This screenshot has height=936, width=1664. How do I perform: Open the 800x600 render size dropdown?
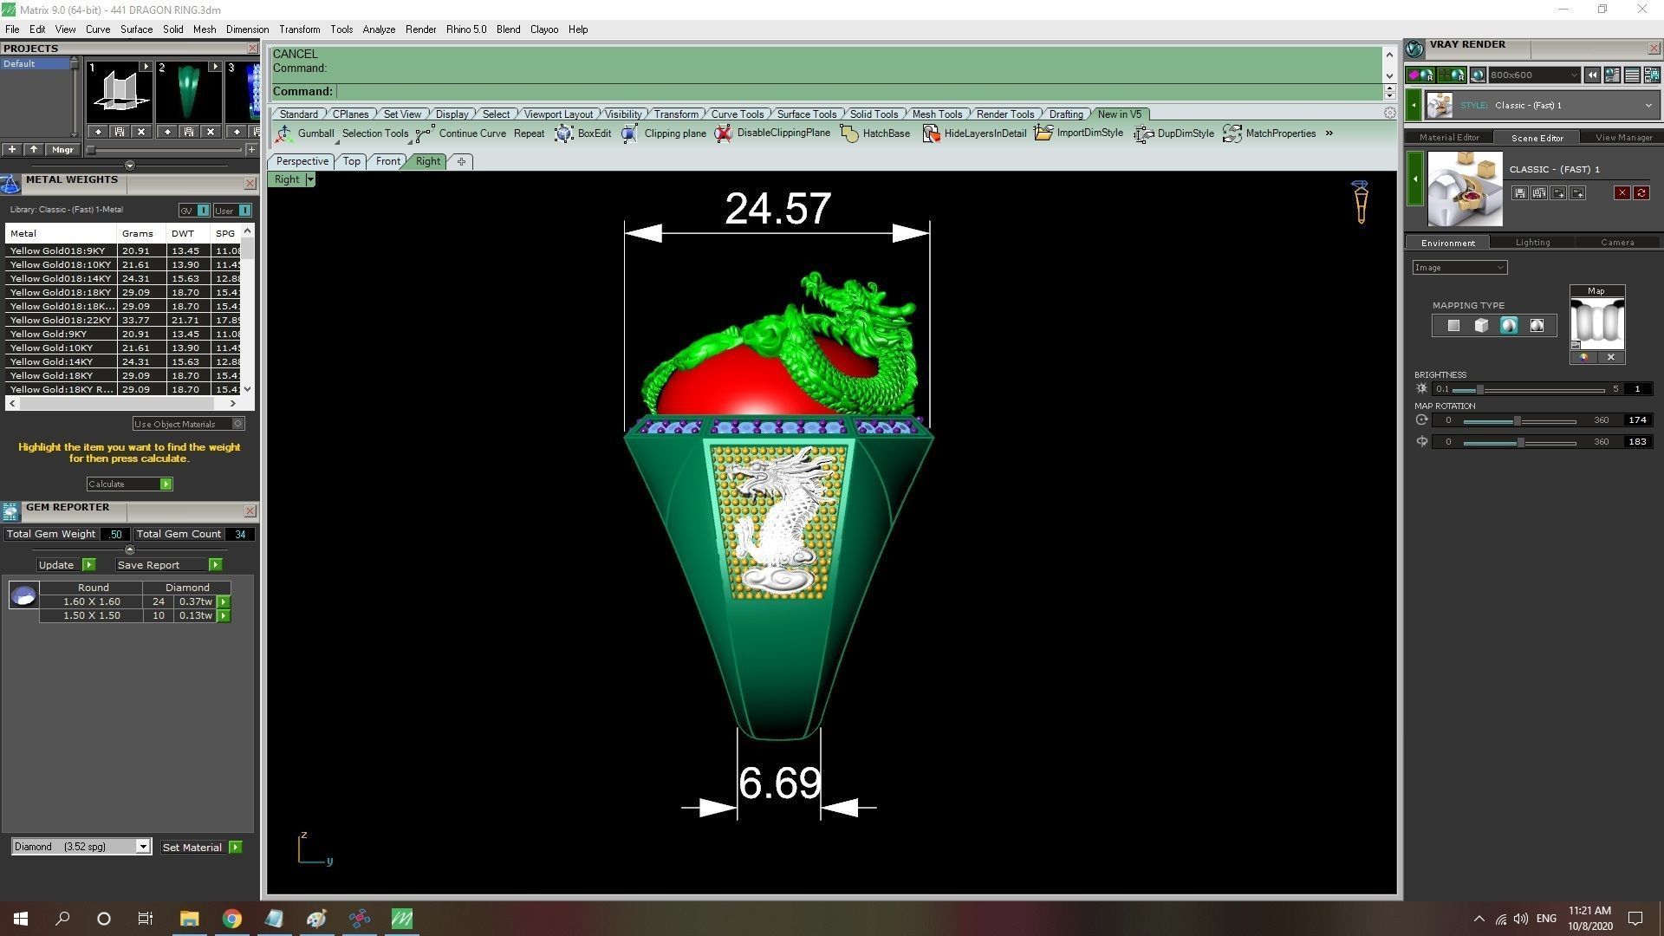(1574, 75)
